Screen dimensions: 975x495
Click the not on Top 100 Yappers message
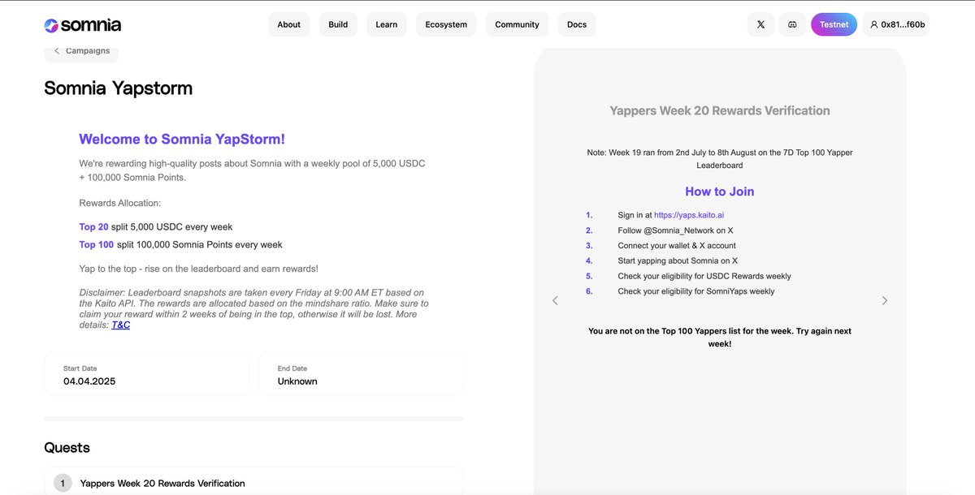click(720, 338)
